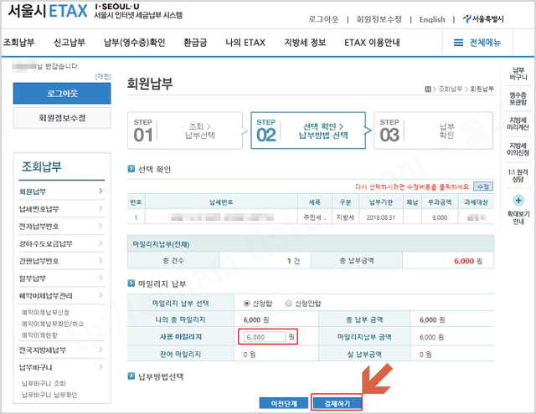Click the English link in header
The height and width of the screenshot is (414, 536).
(x=432, y=19)
